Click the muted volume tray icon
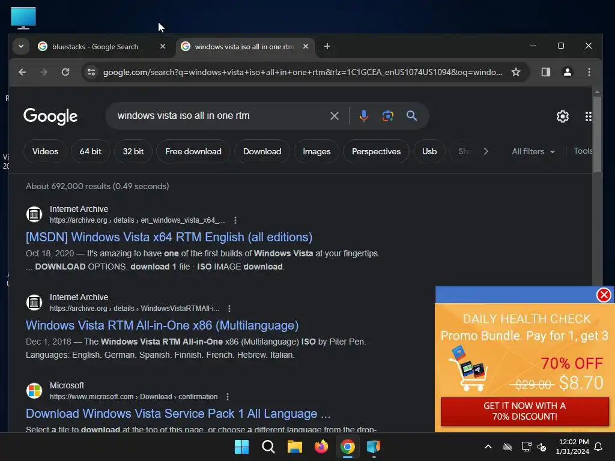The height and width of the screenshot is (461, 615). click(x=542, y=447)
